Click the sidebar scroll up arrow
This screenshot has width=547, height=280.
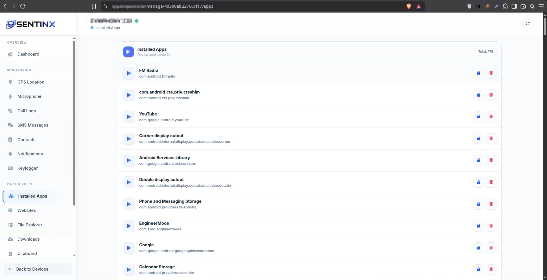coord(74,38)
